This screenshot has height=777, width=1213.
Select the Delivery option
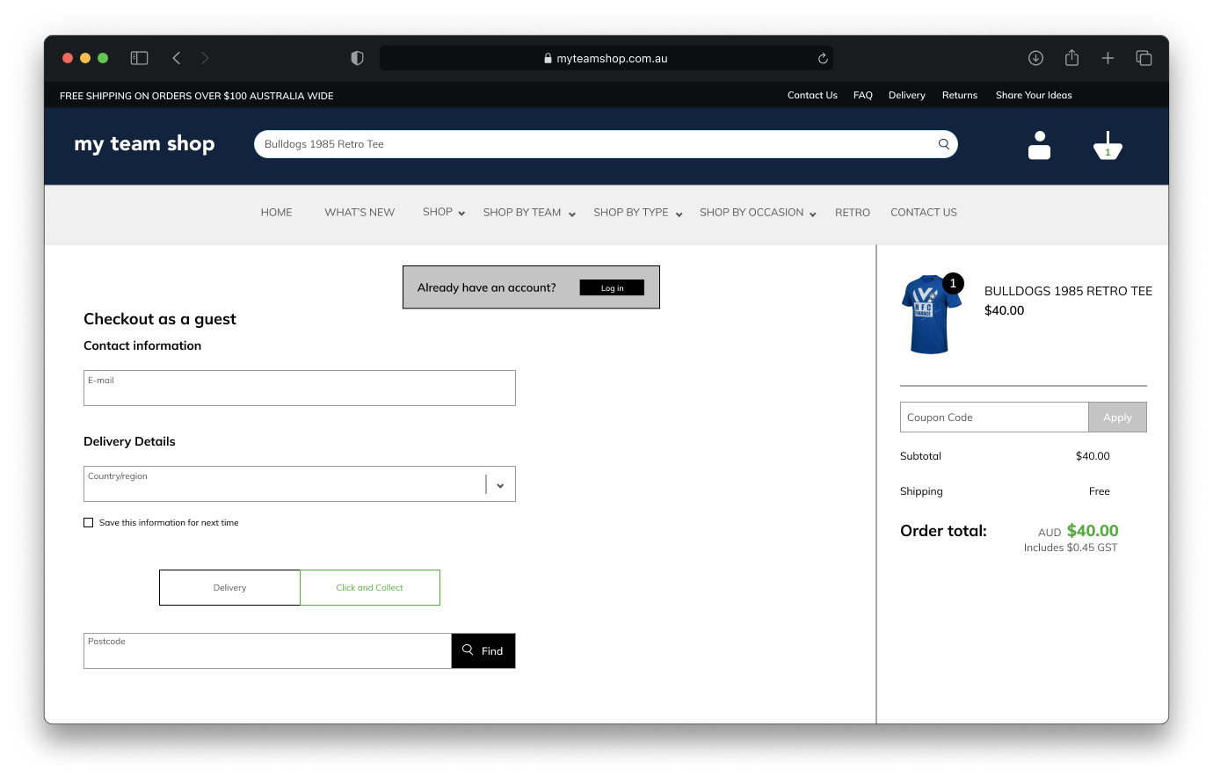coord(229,587)
